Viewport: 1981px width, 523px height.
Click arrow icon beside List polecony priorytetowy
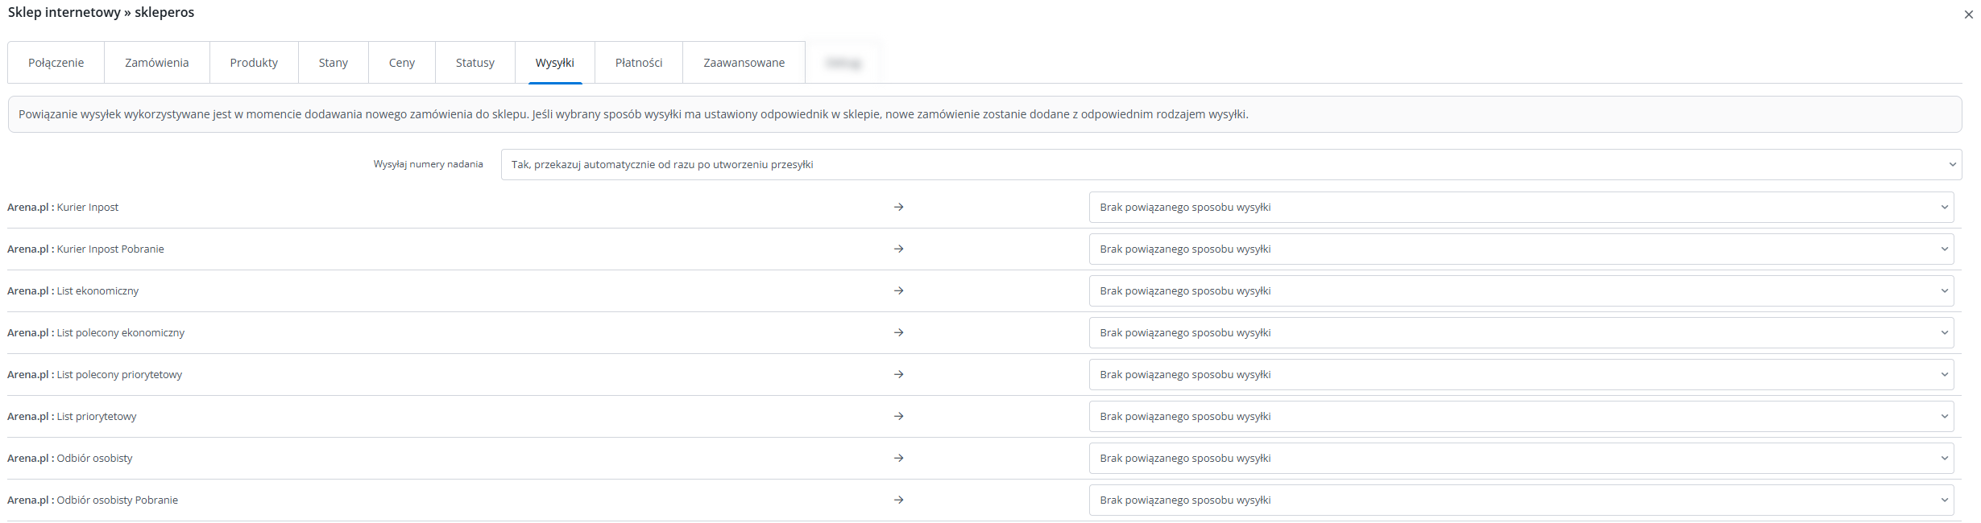click(898, 375)
